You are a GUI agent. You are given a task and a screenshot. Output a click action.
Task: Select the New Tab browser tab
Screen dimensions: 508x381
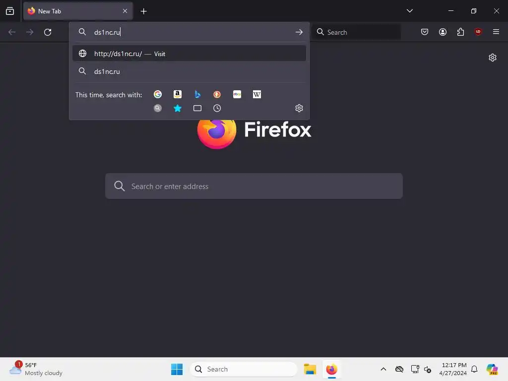[78, 11]
